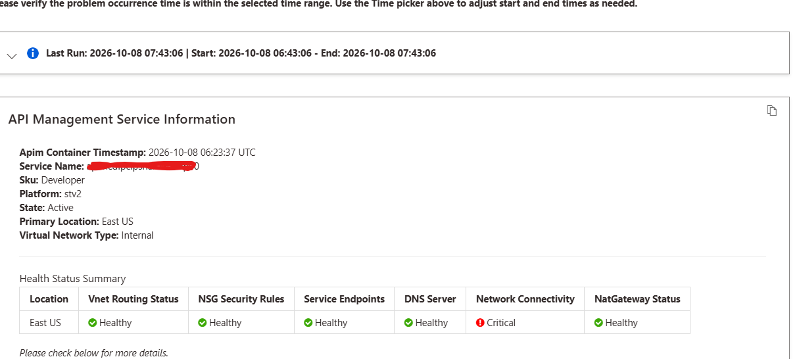799x359 pixels.
Task: Select the Network Connectivity column header
Action: pyautogui.click(x=525, y=299)
